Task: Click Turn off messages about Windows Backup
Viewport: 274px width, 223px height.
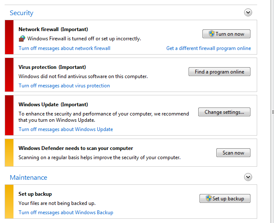Action: [66, 213]
